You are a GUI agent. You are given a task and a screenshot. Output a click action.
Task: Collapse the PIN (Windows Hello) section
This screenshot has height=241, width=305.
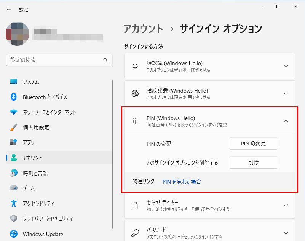click(286, 121)
